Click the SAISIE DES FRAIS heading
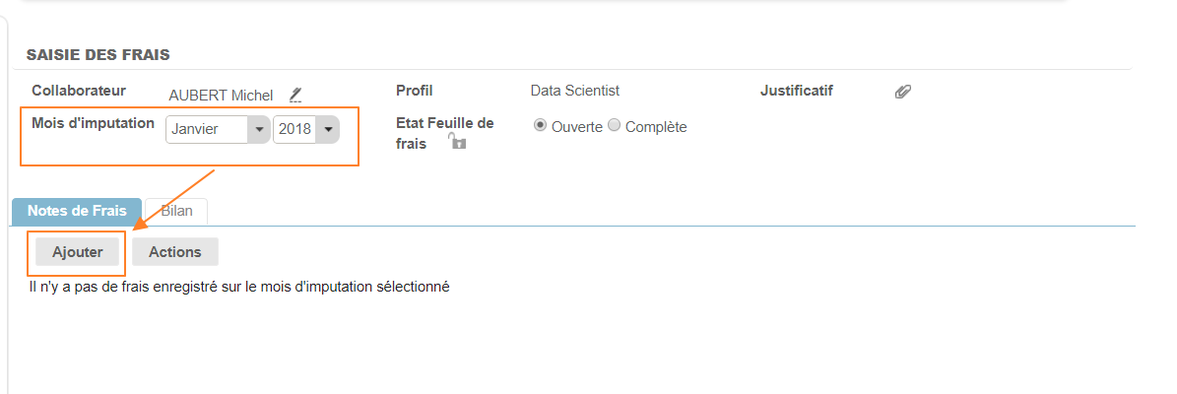The height and width of the screenshot is (394, 1177). pos(98,54)
